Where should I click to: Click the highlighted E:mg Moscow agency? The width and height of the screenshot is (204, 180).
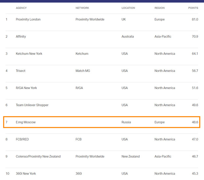pyautogui.click(x=26, y=122)
